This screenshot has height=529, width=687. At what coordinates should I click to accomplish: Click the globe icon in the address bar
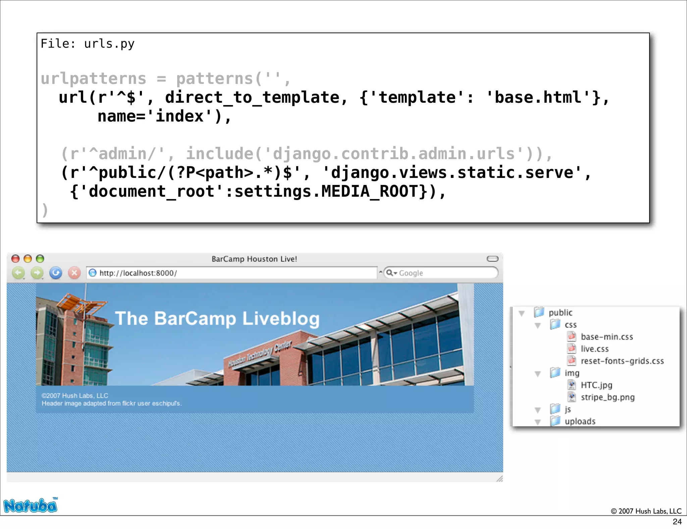click(x=93, y=273)
